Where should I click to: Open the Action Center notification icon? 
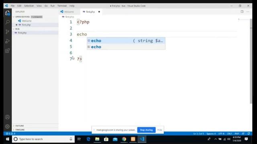point(246,139)
